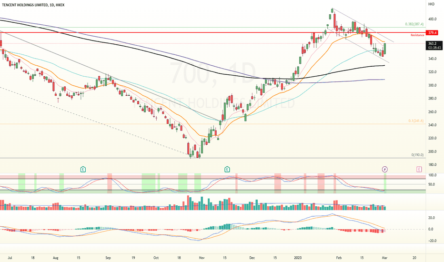Select the Fibonacci label 0.1(241.6)
Image resolution: width=444 pixels, height=262 pixels.
coord(416,121)
